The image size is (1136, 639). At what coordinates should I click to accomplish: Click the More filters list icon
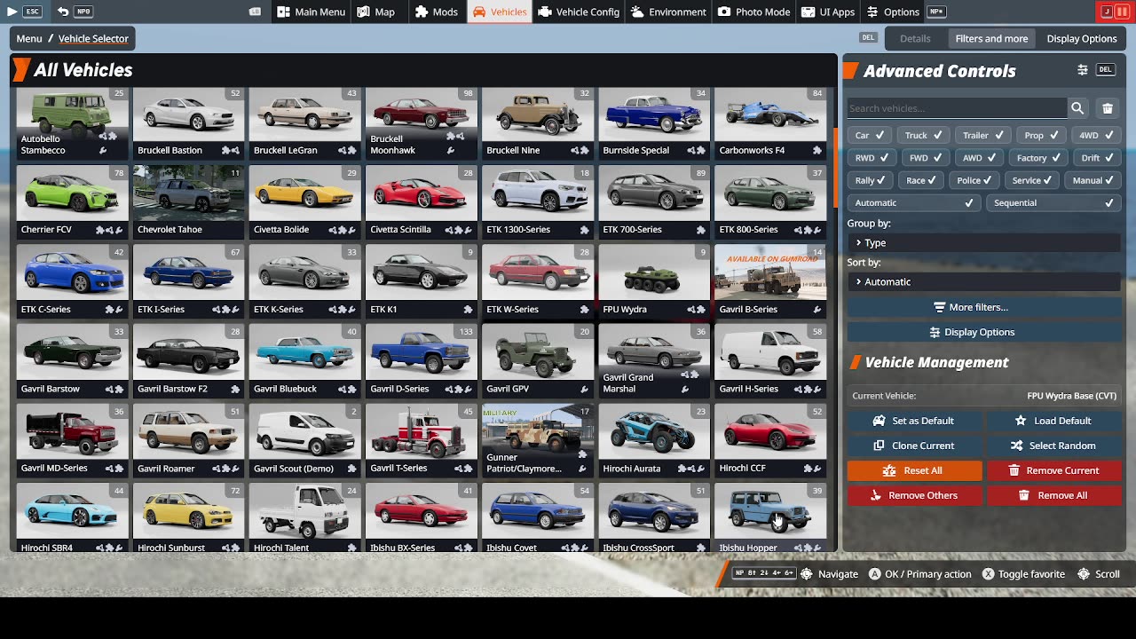939,307
